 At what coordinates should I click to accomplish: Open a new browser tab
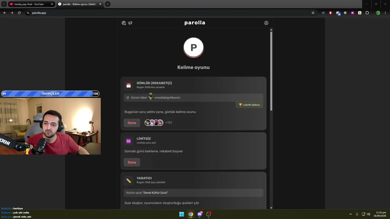click(108, 4)
